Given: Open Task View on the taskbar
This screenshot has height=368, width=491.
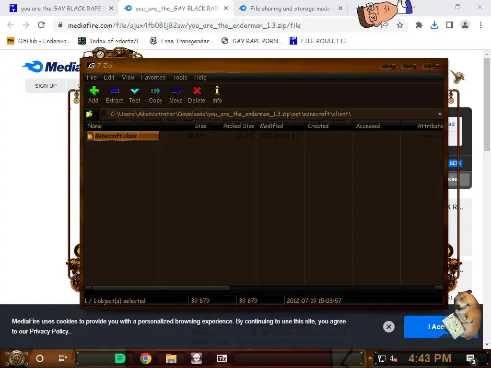Looking at the screenshot, I should 63,358.
